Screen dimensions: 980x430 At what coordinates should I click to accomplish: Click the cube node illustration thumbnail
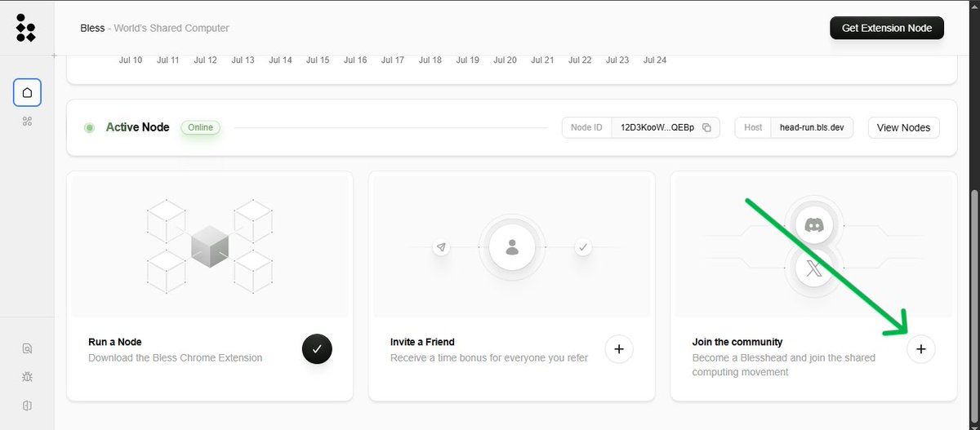tap(210, 246)
